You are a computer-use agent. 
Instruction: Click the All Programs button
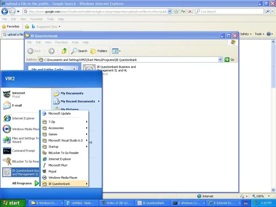coord(25,183)
